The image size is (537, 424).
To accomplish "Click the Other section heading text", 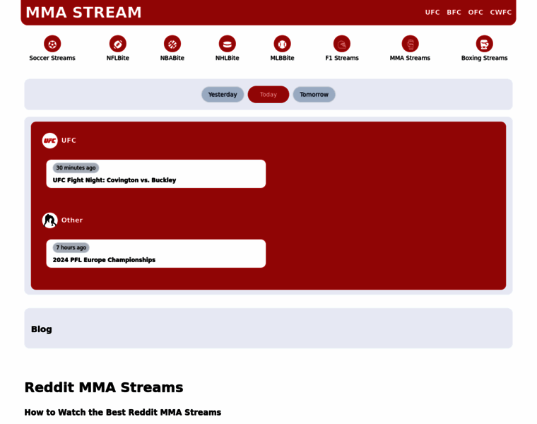I will pyautogui.click(x=72, y=220).
